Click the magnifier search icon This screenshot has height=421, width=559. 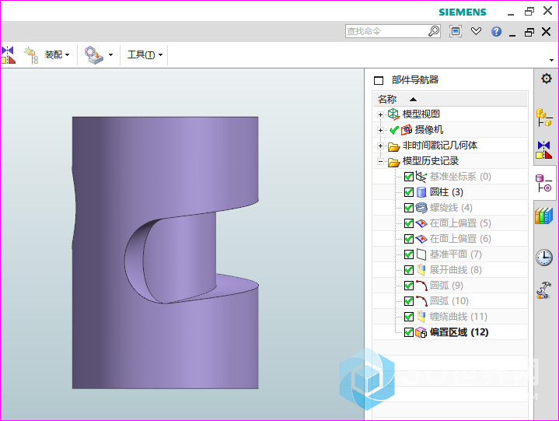434,31
